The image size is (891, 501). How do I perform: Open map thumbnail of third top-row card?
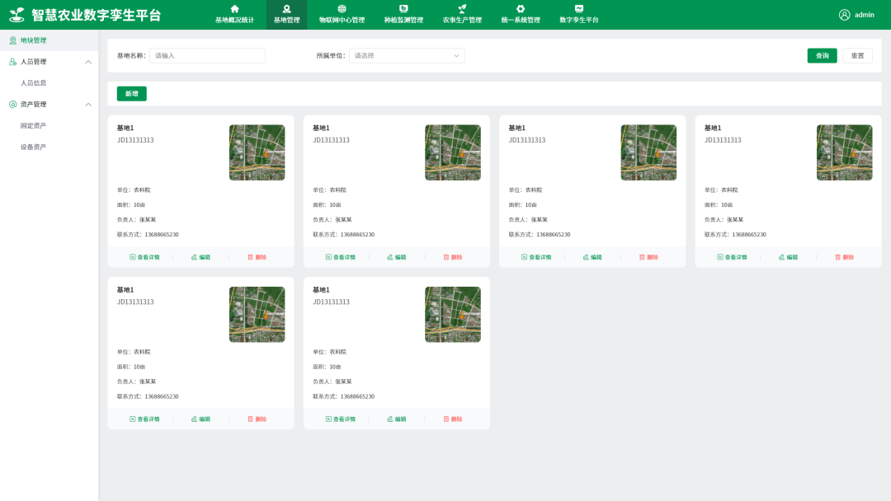(648, 152)
